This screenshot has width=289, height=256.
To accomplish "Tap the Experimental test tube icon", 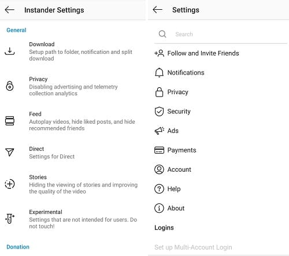I will pyautogui.click(x=10, y=218).
